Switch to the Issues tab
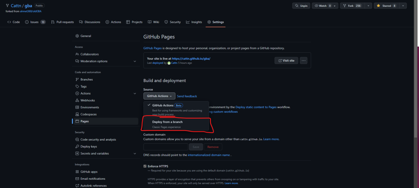Screen dimensions: 419x188 35,22
